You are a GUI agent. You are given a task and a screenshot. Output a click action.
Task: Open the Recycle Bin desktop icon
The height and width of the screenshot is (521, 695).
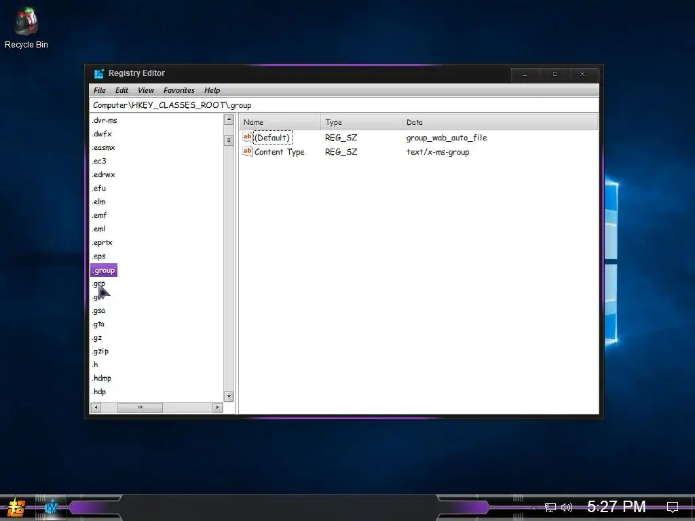pos(26,27)
